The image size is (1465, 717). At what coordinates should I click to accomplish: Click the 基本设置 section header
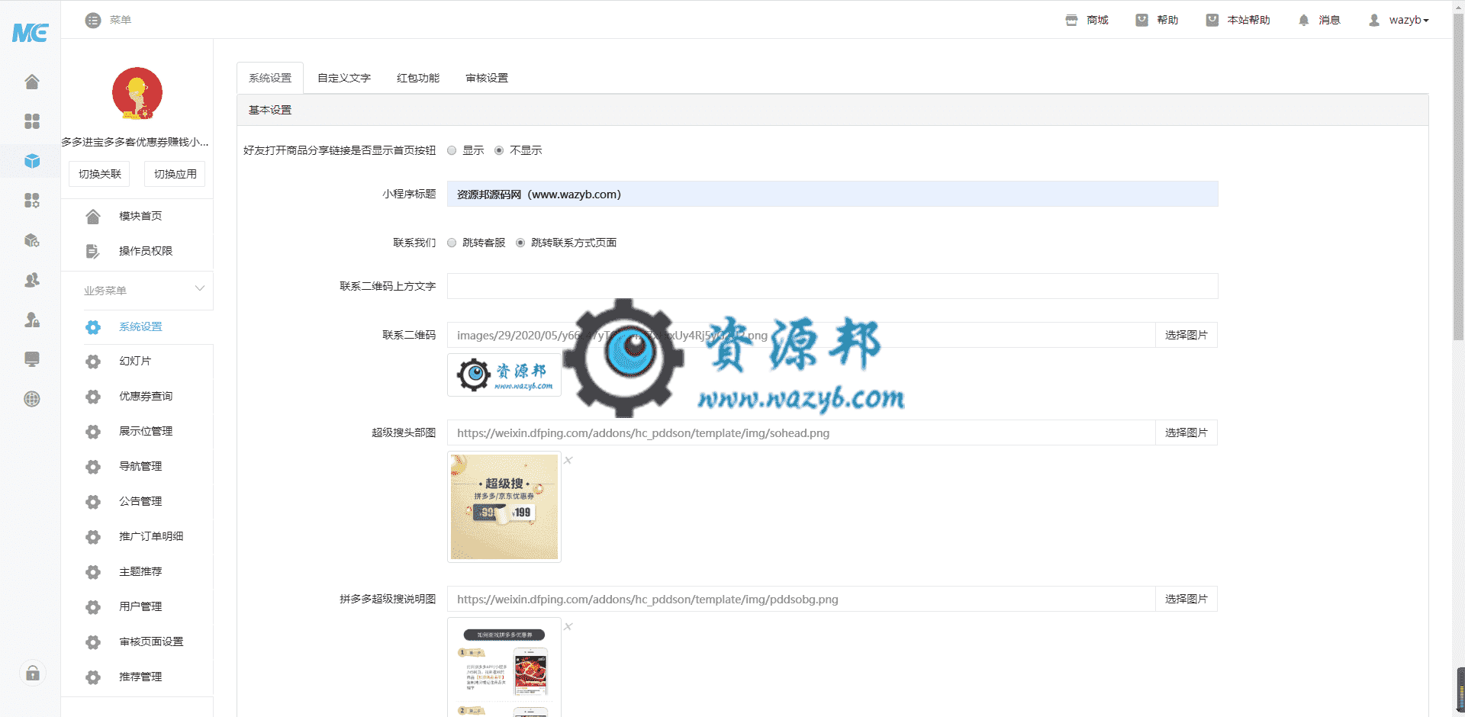(x=832, y=110)
